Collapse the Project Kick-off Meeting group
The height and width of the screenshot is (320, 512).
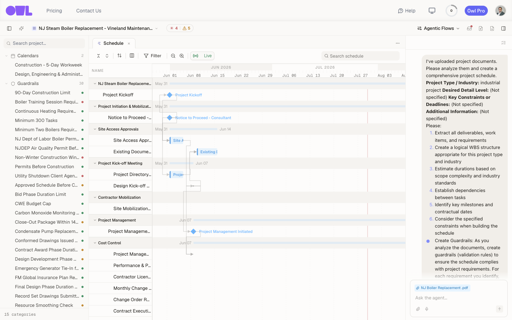pos(95,163)
